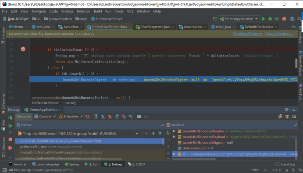Open Project Structure icon in top toolbar
The height and width of the screenshot is (173, 303).
292,19
